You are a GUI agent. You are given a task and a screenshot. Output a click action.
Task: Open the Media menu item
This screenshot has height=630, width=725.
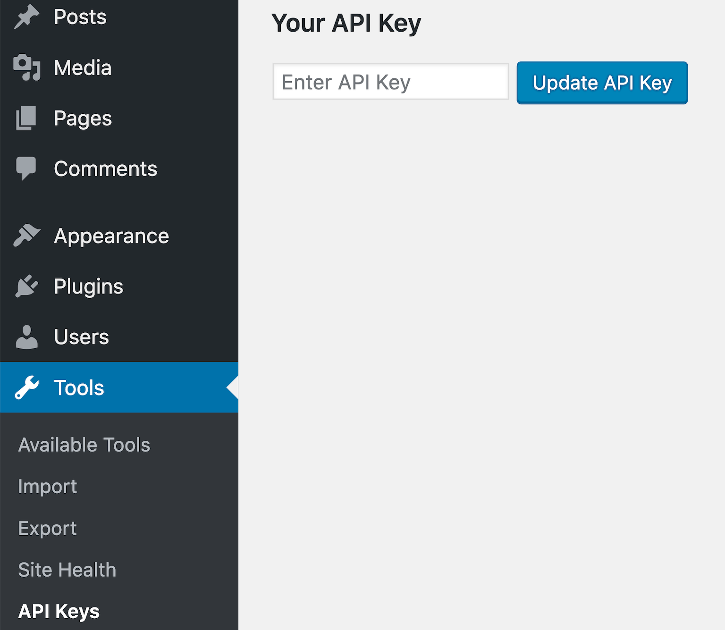click(x=83, y=67)
